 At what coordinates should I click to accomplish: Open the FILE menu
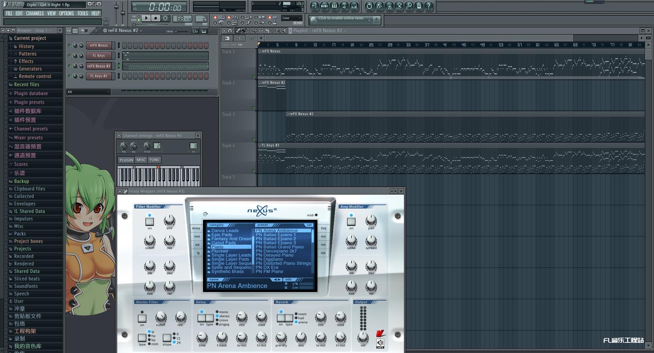click(9, 13)
